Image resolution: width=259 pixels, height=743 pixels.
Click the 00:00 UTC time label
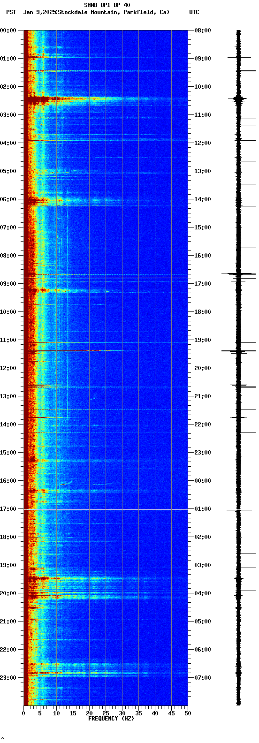(203, 481)
